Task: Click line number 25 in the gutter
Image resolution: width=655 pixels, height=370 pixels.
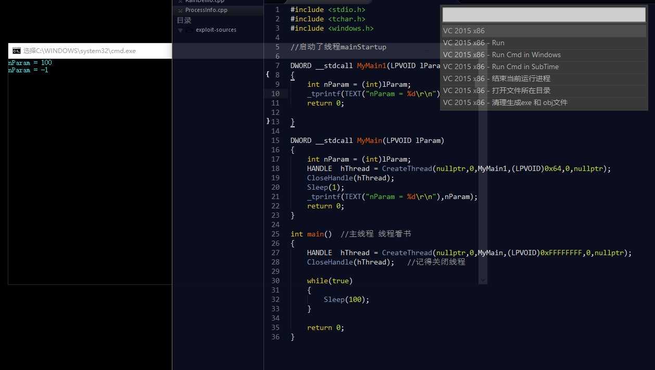Action: pos(275,234)
